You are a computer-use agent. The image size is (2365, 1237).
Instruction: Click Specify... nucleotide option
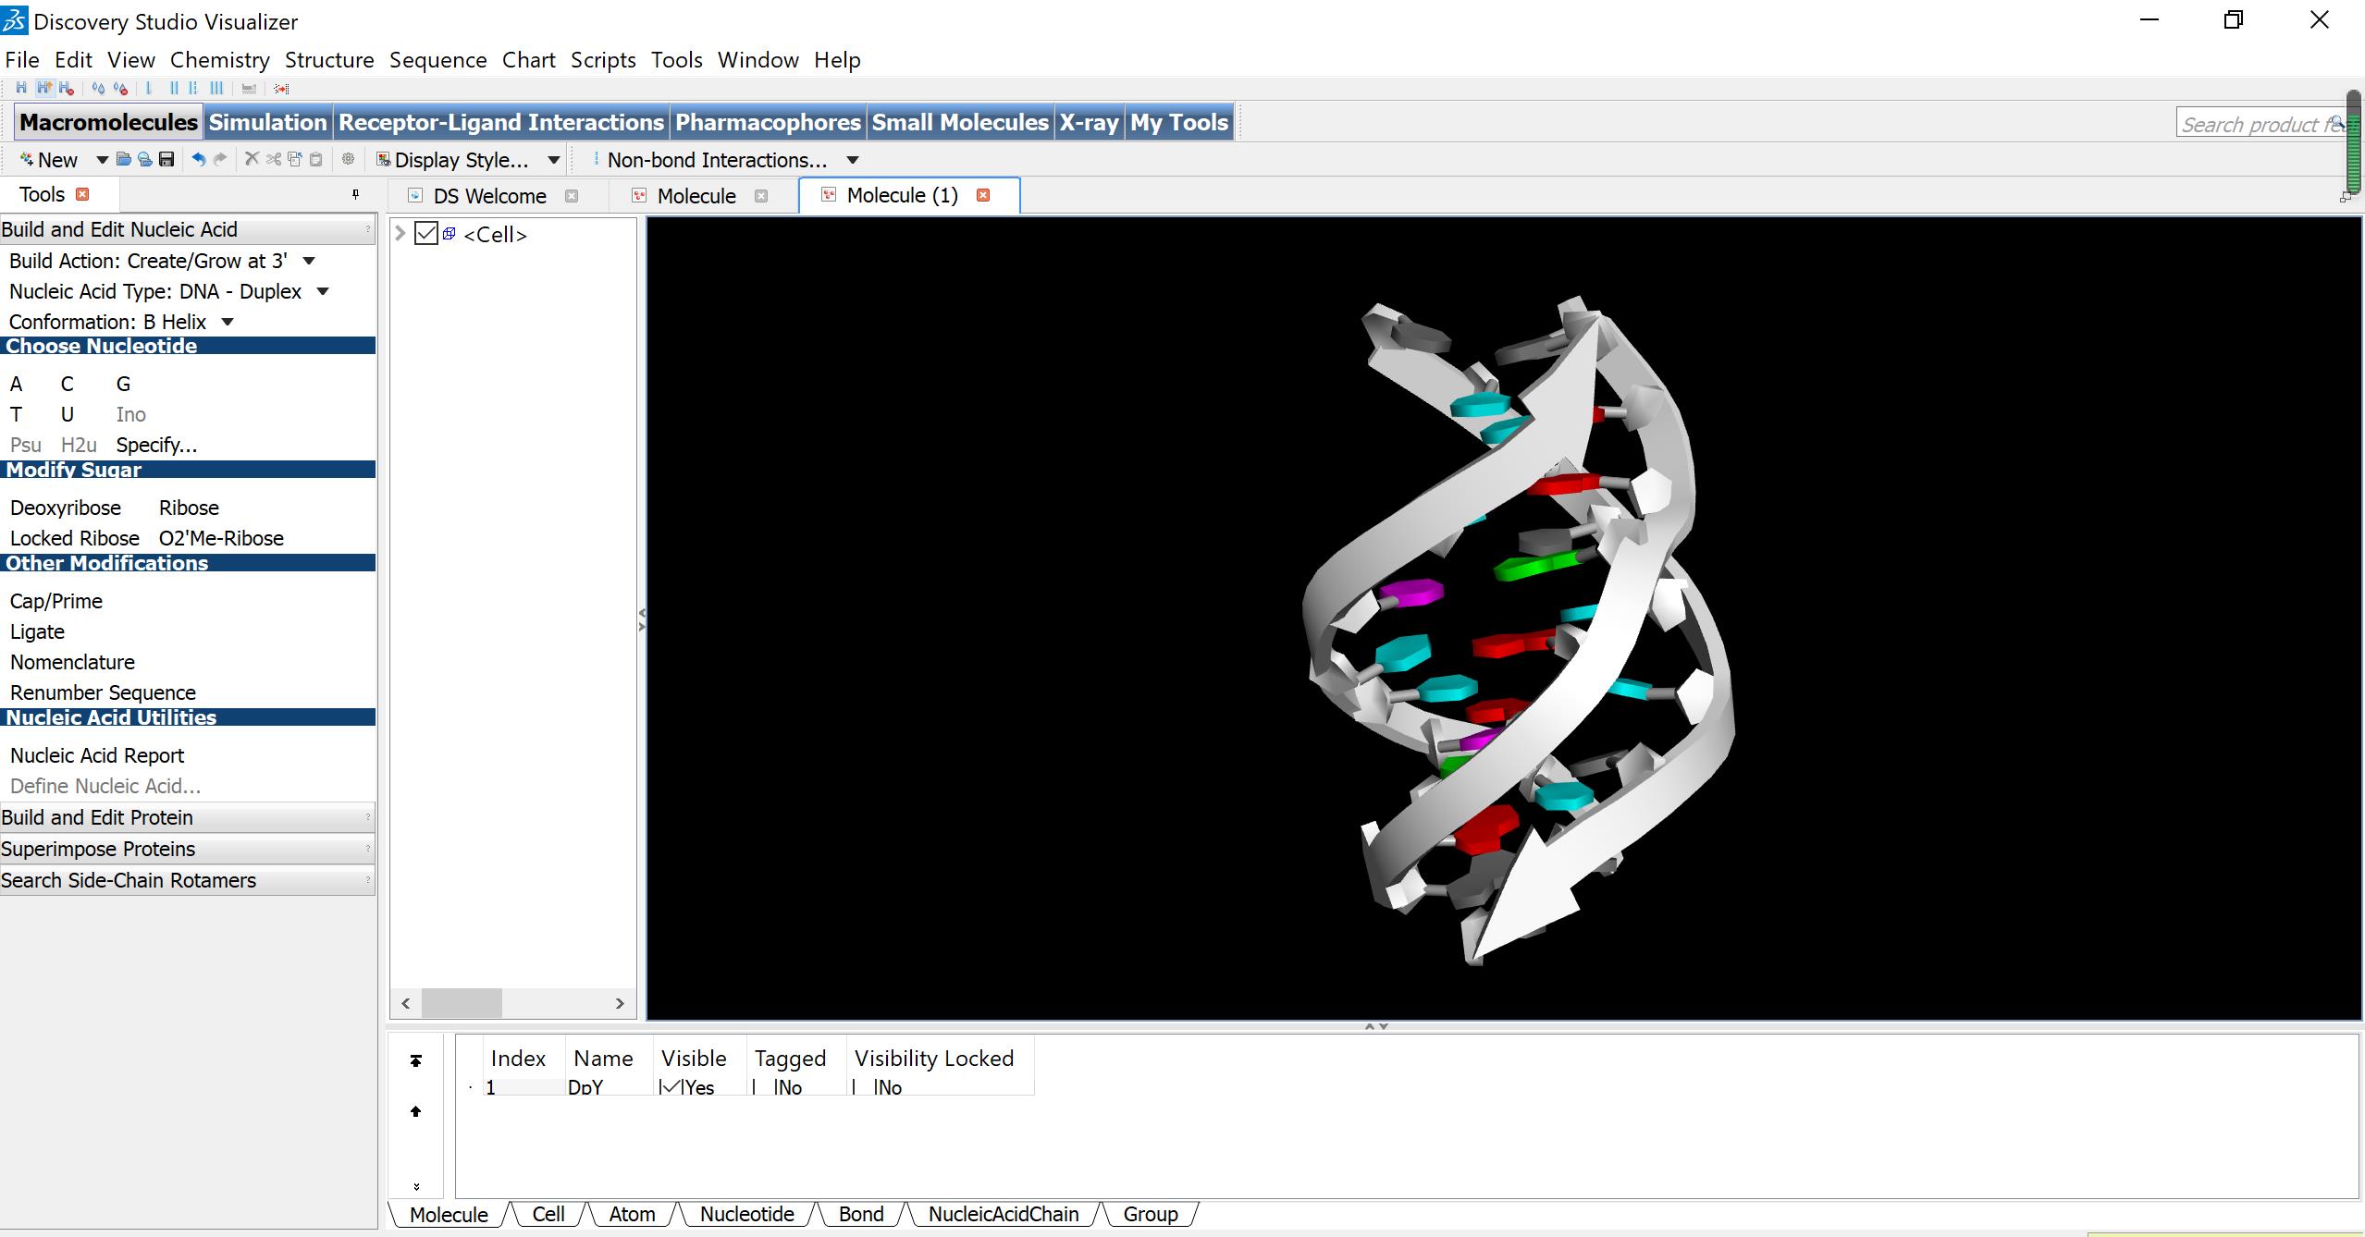click(156, 445)
